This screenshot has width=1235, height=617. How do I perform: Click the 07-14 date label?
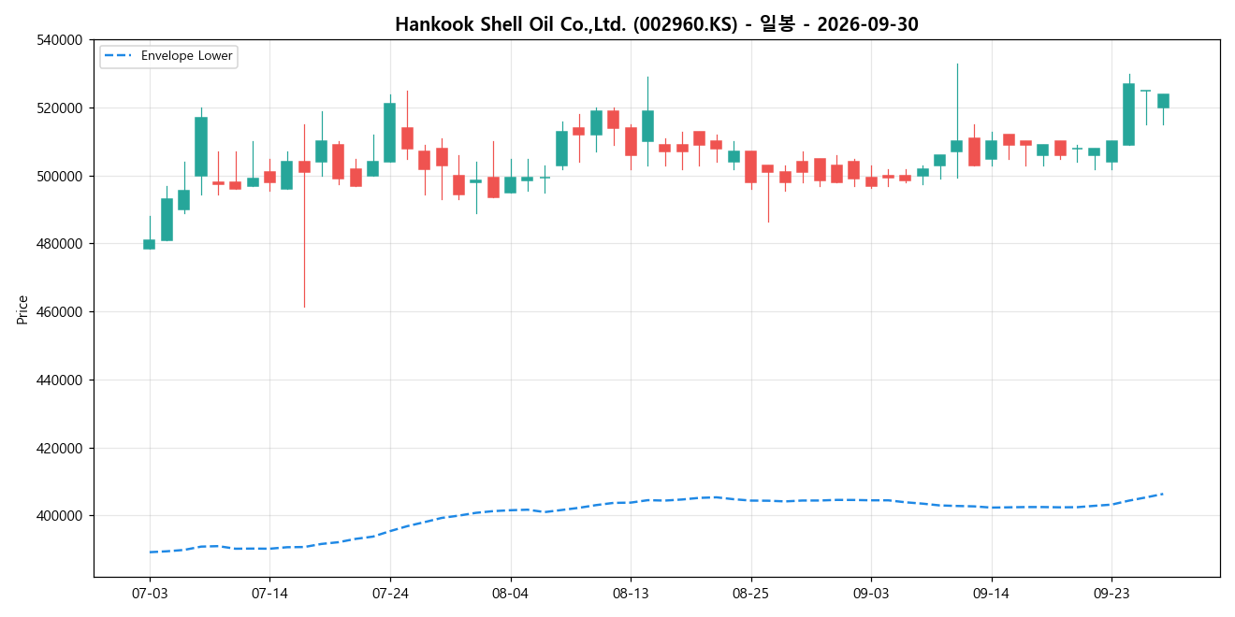click(x=269, y=593)
